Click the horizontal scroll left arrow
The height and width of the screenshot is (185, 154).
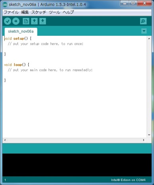pos(5,140)
